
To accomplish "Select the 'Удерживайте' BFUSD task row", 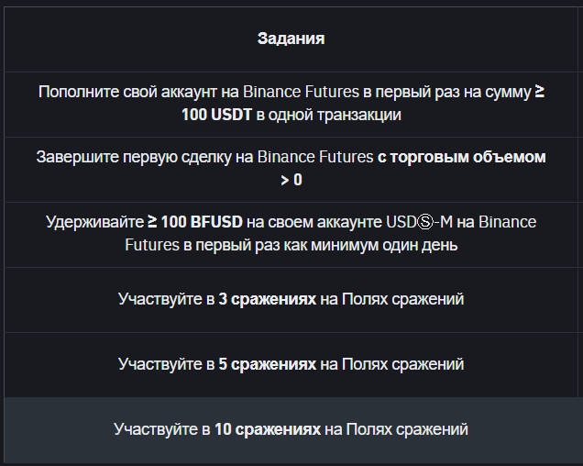I will pos(291,235).
